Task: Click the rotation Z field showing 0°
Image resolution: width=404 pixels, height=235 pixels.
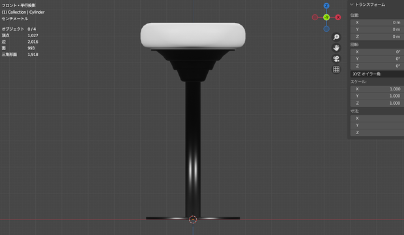Action: point(377,66)
